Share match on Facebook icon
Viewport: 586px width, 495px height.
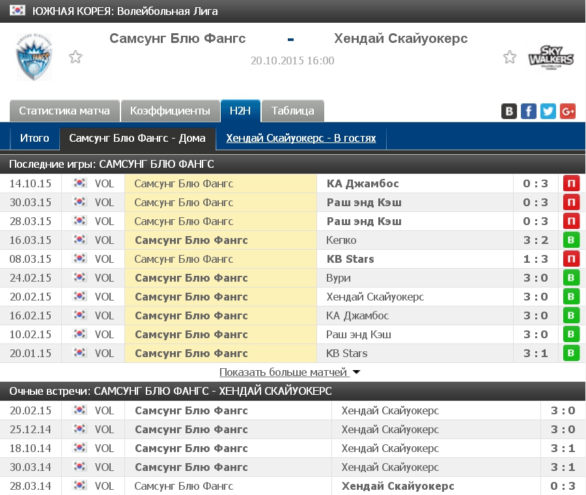tap(529, 111)
